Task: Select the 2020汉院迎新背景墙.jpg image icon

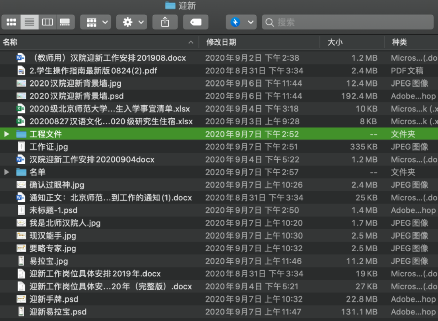Action: pyautogui.click(x=21, y=83)
